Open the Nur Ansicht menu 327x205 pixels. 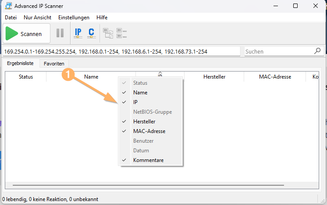pos(38,18)
